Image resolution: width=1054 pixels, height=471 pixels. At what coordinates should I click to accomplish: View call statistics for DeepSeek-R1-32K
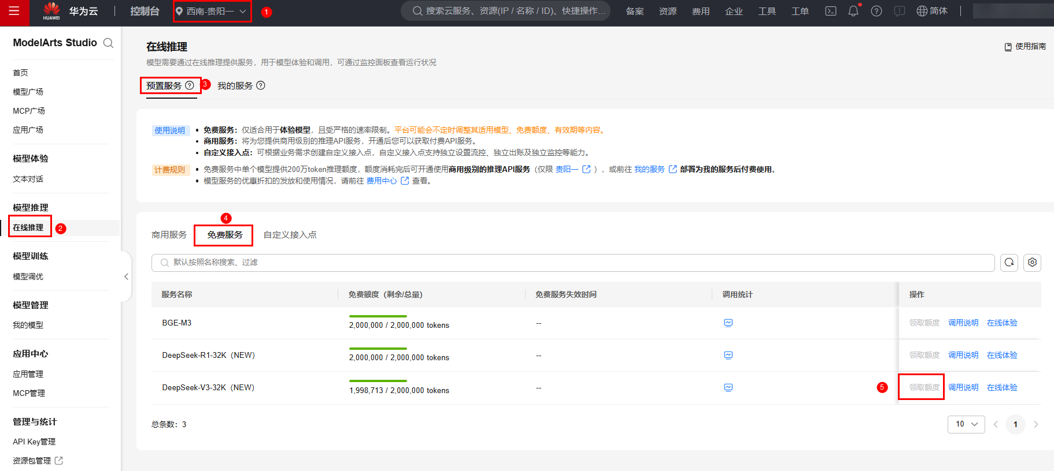tap(728, 355)
